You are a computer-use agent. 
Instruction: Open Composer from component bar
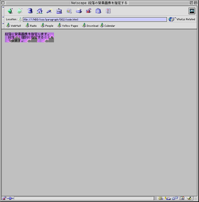[189, 198]
